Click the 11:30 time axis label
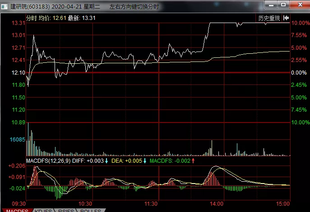The height and width of the screenshot is (212, 310). [x=151, y=204]
